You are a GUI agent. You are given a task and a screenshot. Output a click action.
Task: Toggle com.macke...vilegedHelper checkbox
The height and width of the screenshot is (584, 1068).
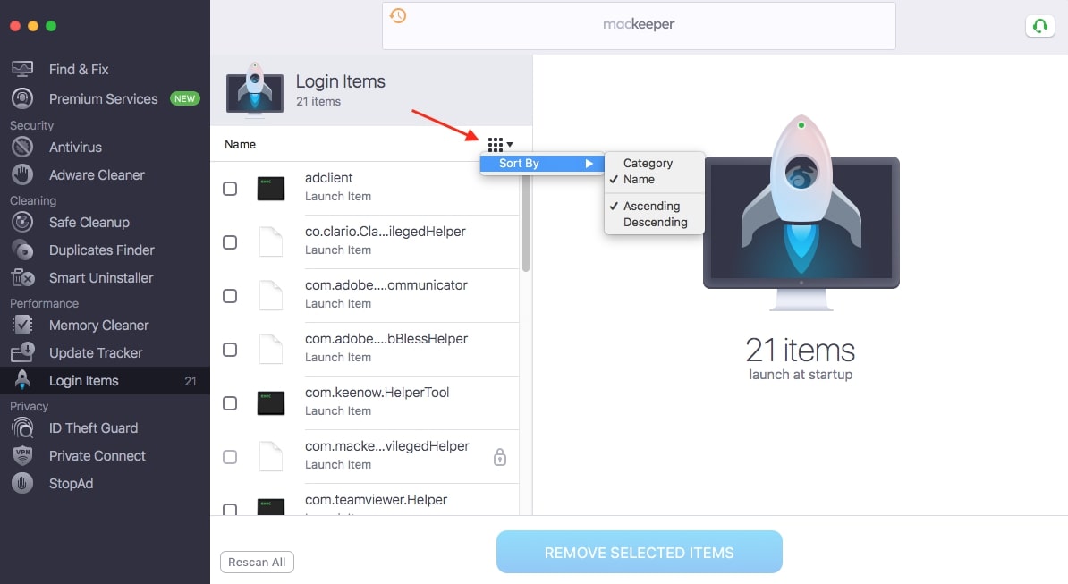(x=230, y=457)
